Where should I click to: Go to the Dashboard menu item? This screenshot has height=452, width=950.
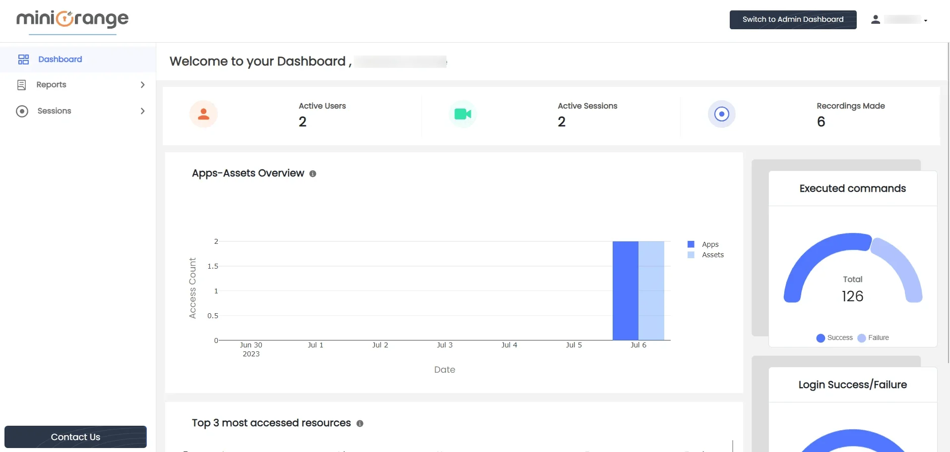pyautogui.click(x=78, y=59)
